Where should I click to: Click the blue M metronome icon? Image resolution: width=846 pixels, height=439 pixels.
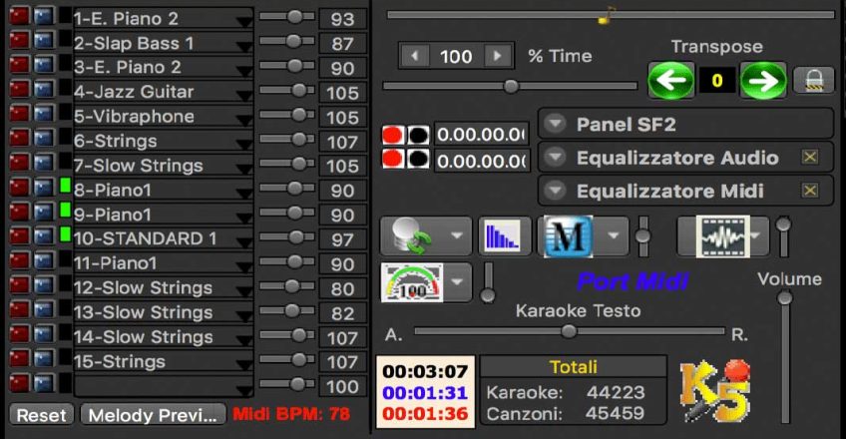pos(567,236)
